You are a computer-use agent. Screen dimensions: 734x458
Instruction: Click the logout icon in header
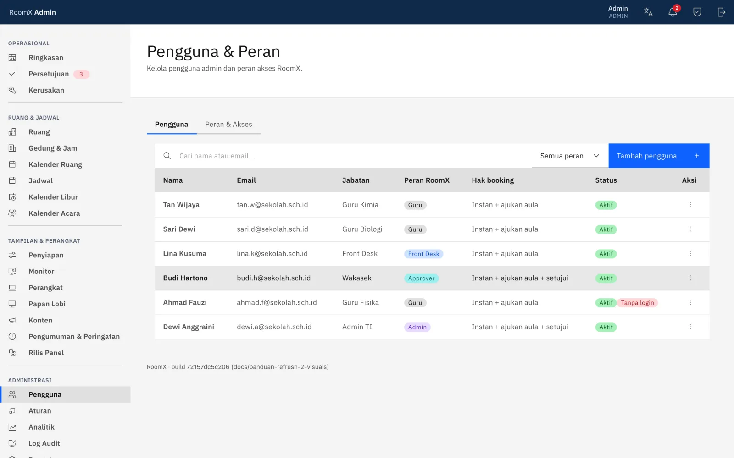pyautogui.click(x=722, y=12)
